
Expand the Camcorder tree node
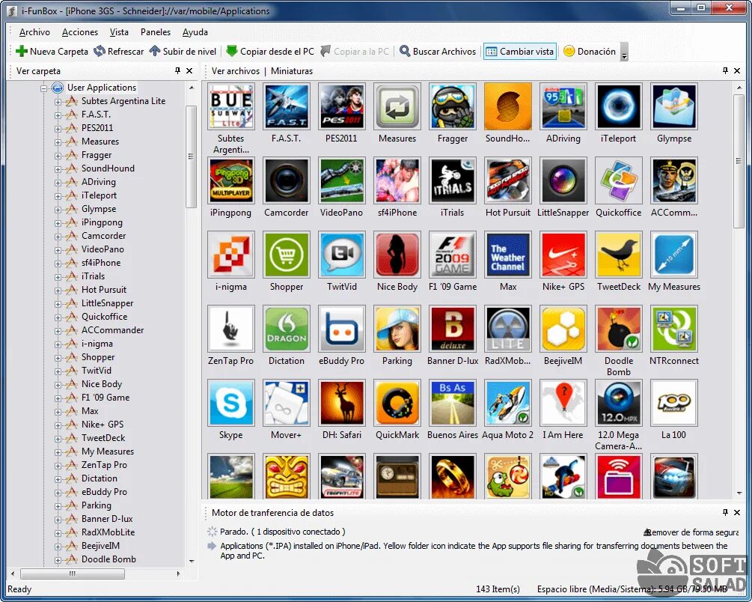coord(58,236)
